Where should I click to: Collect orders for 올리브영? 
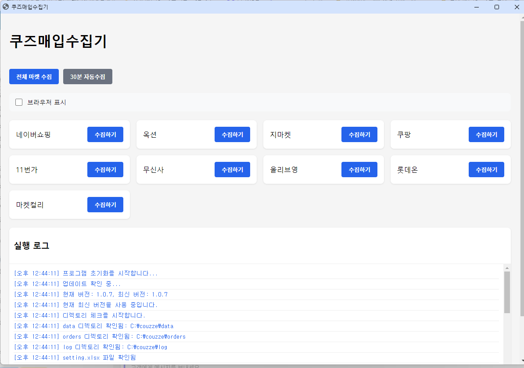tap(359, 170)
